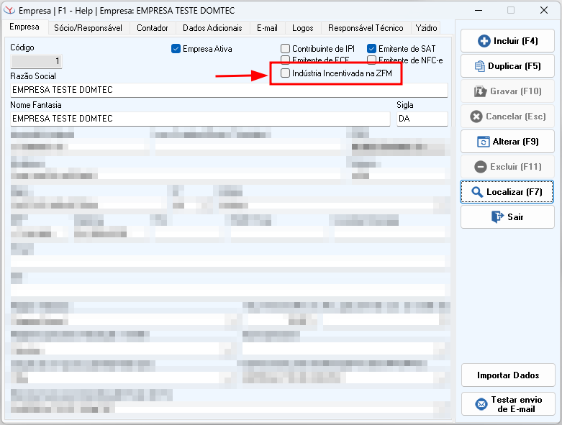The image size is (562, 425).
Task: Click the Incluir (F4) plus icon
Action: pos(484,41)
